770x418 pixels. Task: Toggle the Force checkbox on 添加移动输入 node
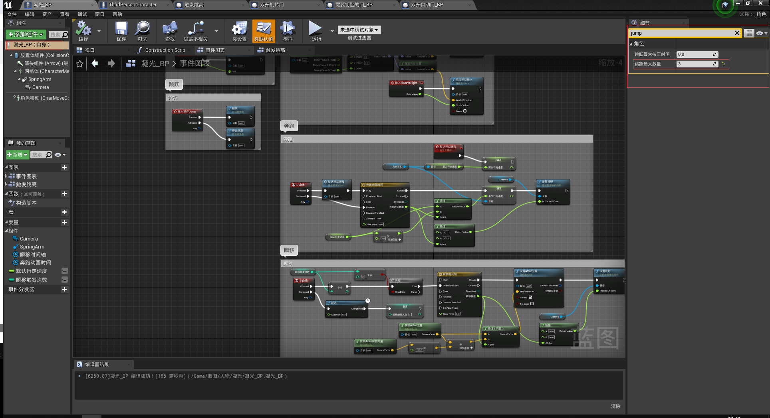click(x=465, y=111)
